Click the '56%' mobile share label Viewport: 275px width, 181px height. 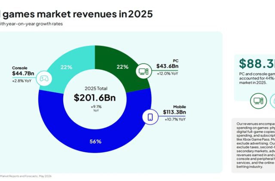(95, 141)
